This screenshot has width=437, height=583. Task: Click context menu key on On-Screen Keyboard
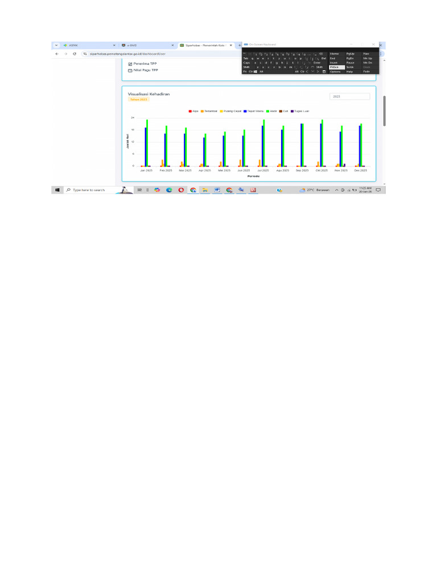[x=324, y=72]
